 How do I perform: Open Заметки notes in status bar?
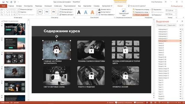pyautogui.click(x=110, y=103)
